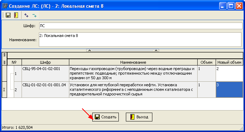Click the application logo in title bar
Image resolution: width=245 pixels, height=132 pixels.
[x=5, y=6]
